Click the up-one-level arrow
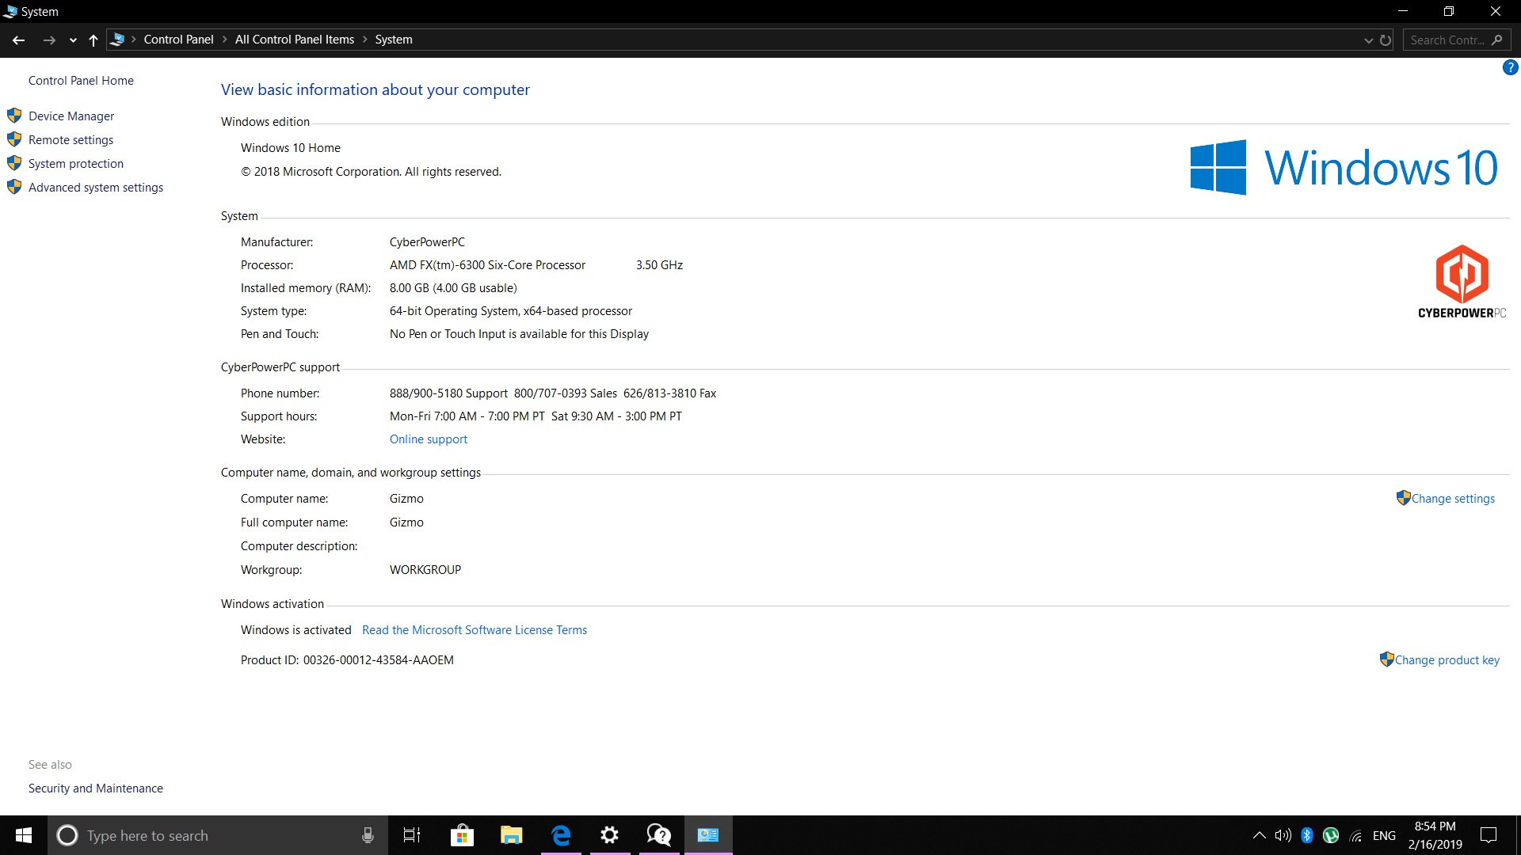Image resolution: width=1521 pixels, height=855 pixels. 93,40
